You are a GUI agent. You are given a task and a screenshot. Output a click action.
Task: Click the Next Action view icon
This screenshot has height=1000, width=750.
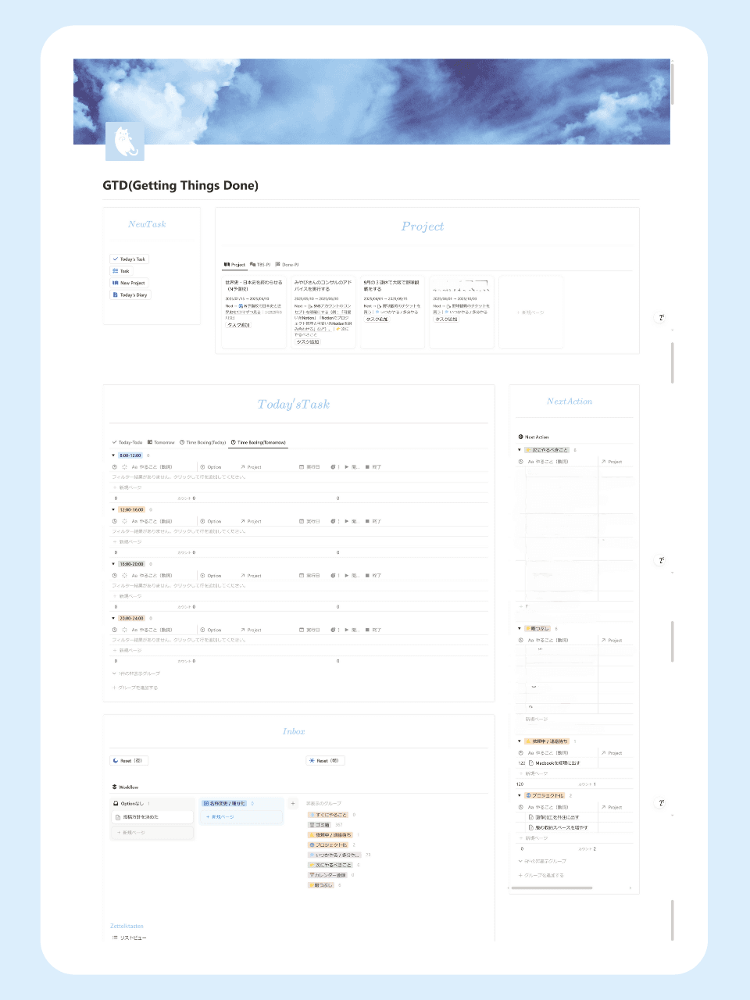tap(520, 437)
